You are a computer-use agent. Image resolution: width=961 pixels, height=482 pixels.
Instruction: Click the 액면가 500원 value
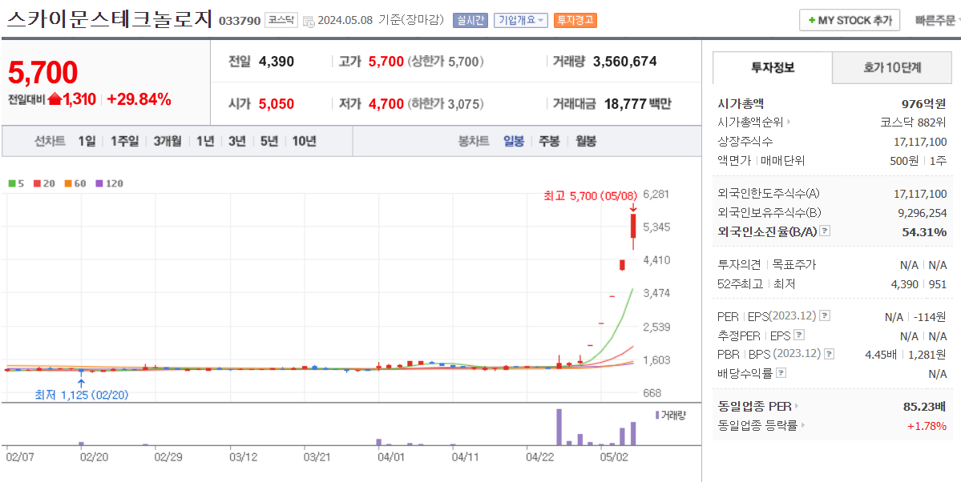tap(905, 160)
